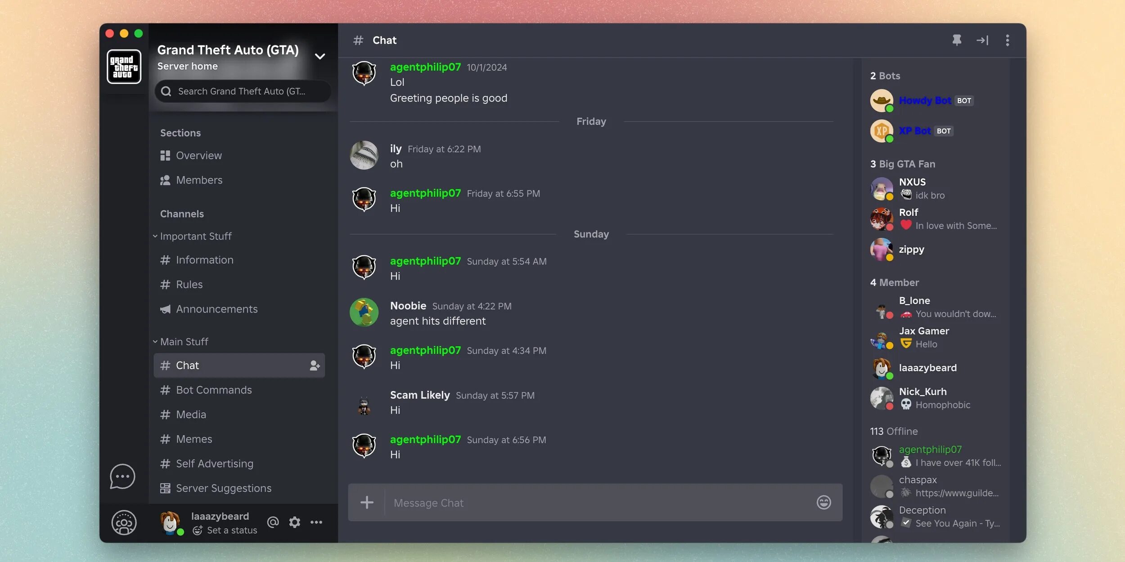
Task: Collapse the Important Stuff category
Action: 195,236
